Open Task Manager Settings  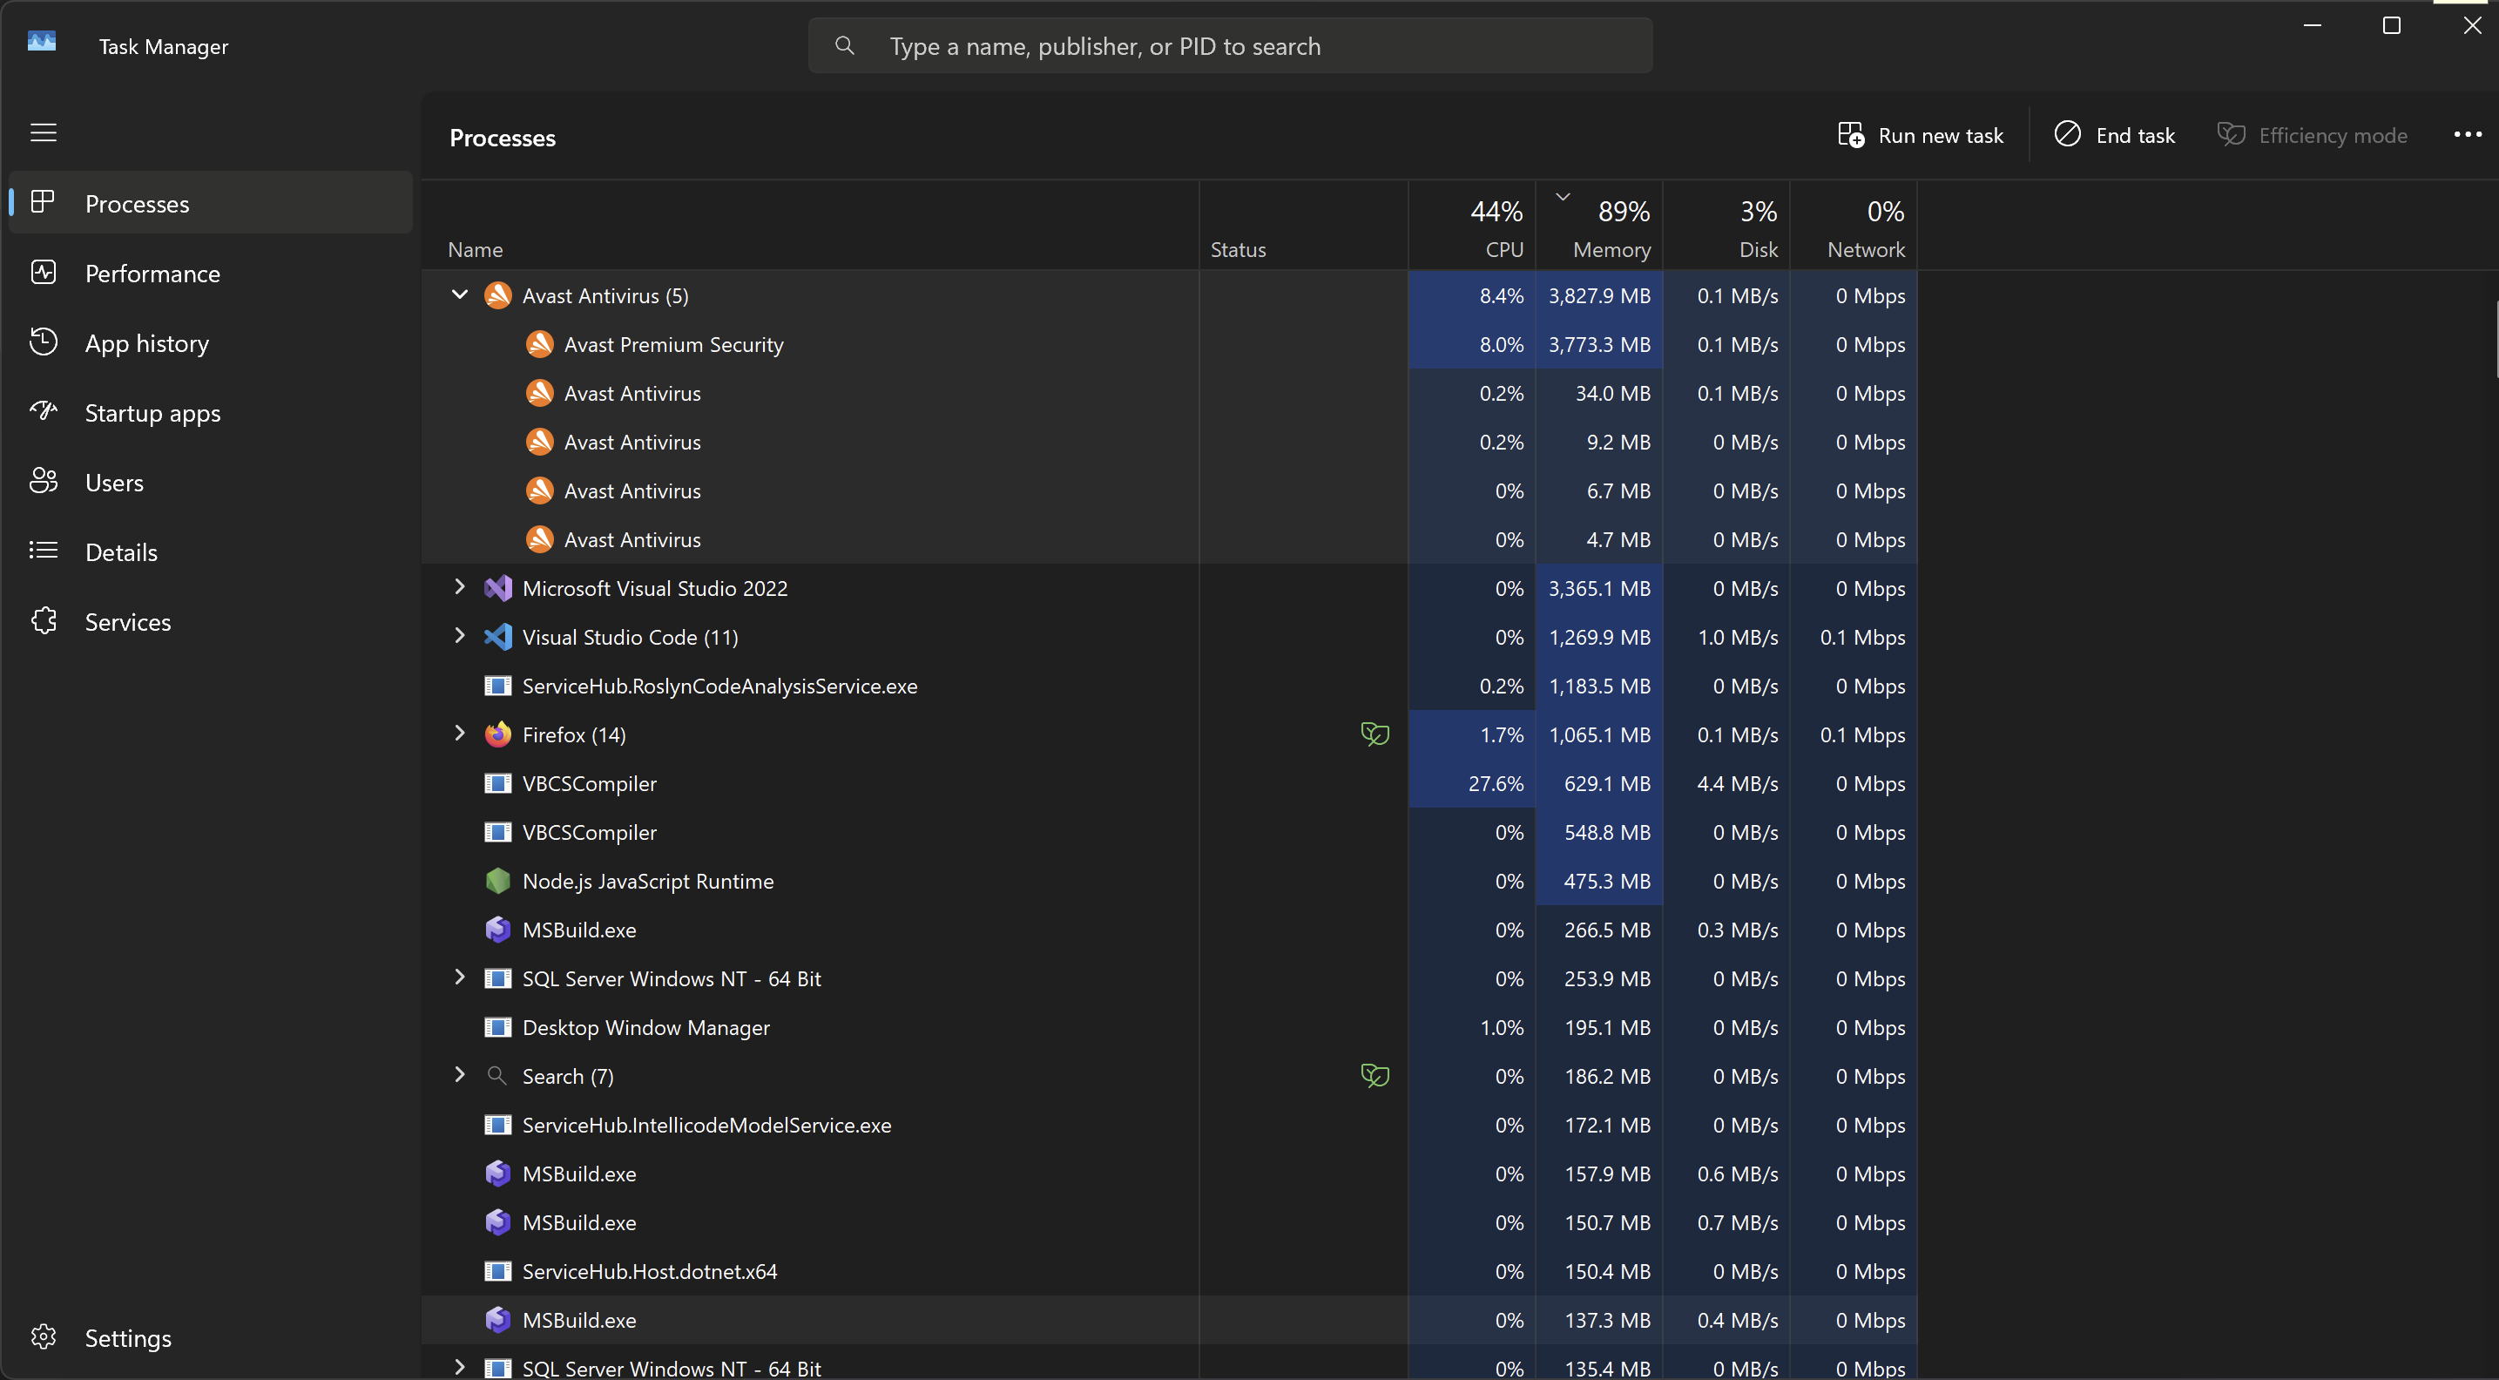click(211, 1338)
